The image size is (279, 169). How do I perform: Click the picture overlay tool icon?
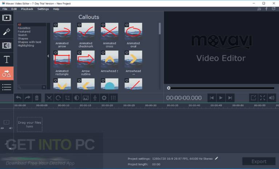[86, 98]
